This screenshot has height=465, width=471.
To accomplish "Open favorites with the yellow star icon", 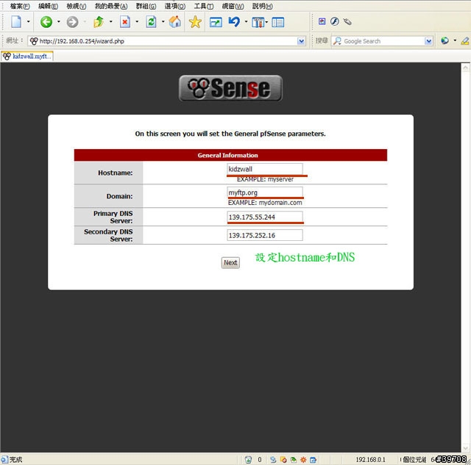I will pyautogui.click(x=195, y=22).
